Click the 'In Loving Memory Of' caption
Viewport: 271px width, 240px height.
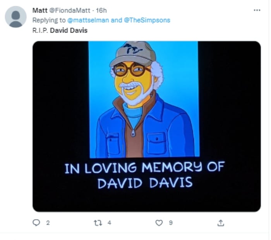144,168
